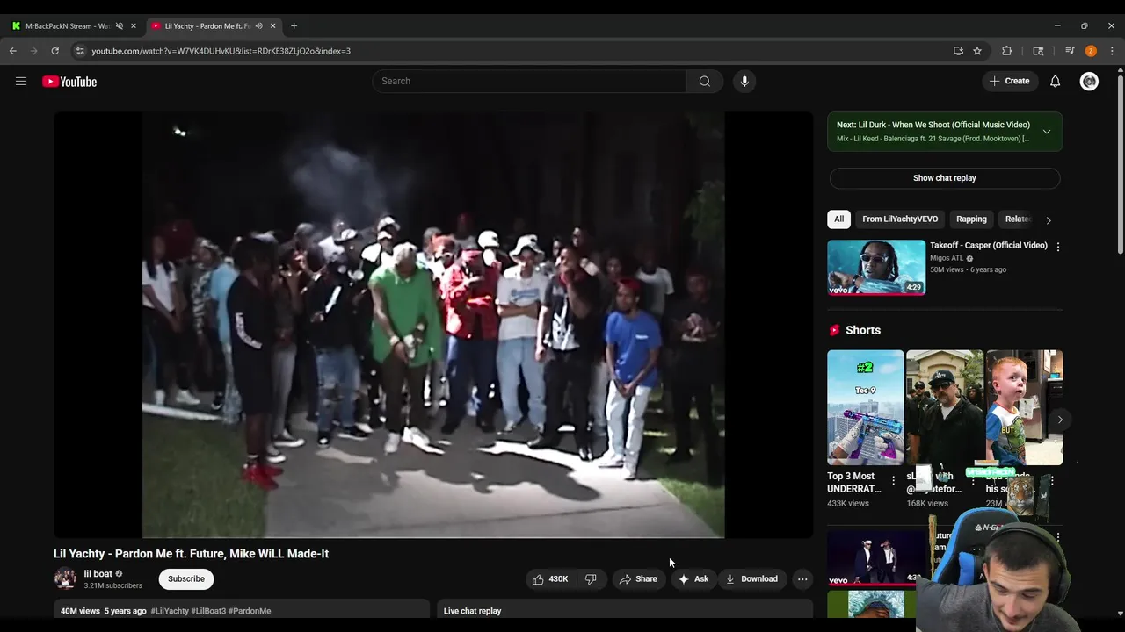Click the Ask button
Viewport: 1125px width, 632px height.
tap(693, 578)
